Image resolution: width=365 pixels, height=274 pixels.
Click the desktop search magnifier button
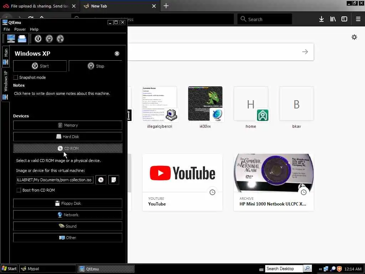[308, 268]
